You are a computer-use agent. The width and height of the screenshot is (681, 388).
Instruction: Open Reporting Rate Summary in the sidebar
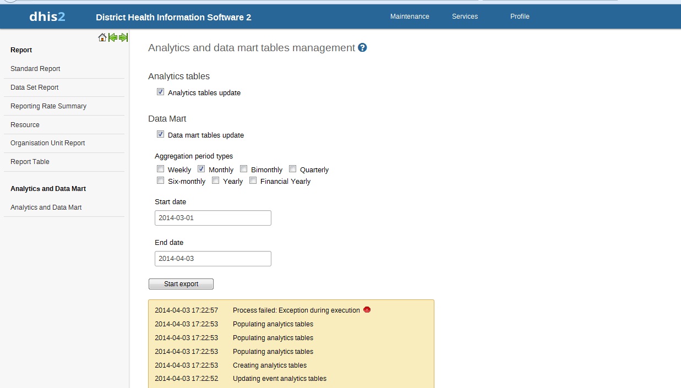click(48, 106)
